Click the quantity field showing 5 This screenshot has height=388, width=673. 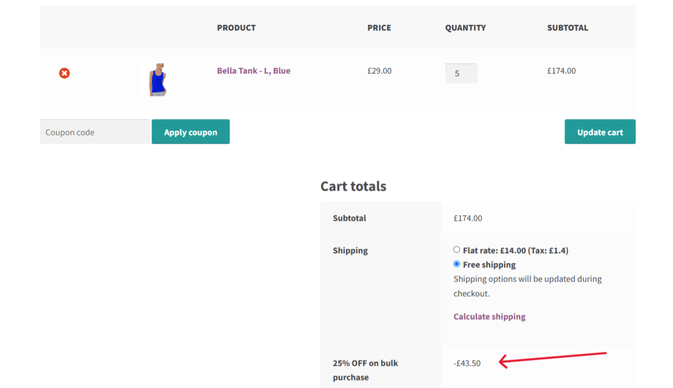click(461, 74)
